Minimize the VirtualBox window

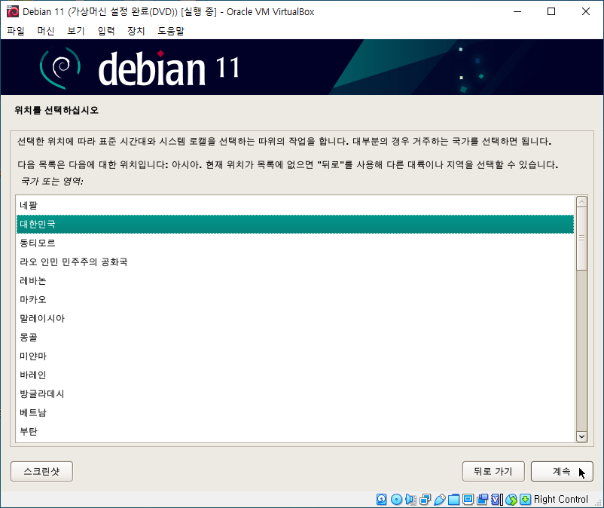[x=517, y=11]
